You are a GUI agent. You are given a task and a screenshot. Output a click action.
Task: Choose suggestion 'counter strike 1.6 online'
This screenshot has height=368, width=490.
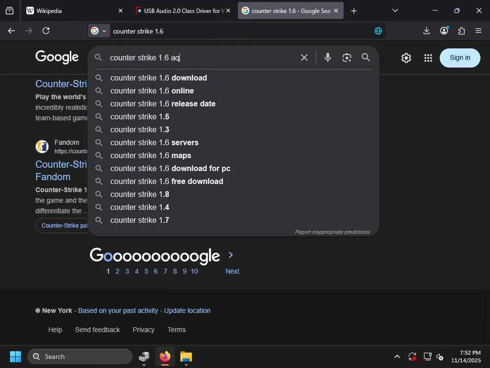point(234,91)
